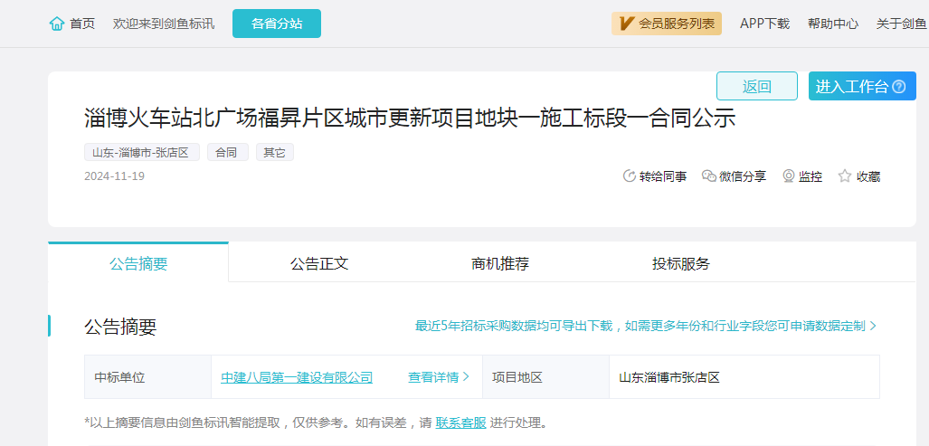Select the 山东-淄博市-张店区 region tag

pos(141,153)
